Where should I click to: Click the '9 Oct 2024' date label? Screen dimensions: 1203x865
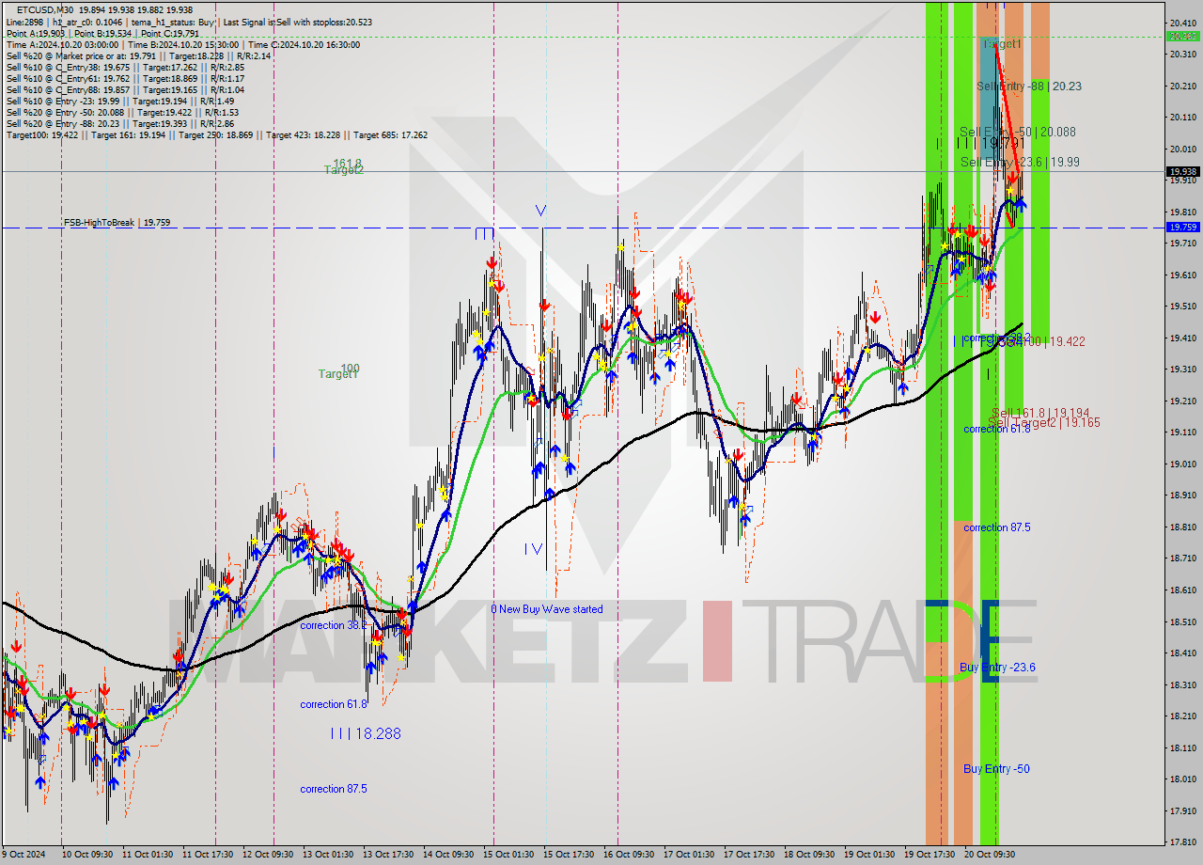click(x=23, y=855)
